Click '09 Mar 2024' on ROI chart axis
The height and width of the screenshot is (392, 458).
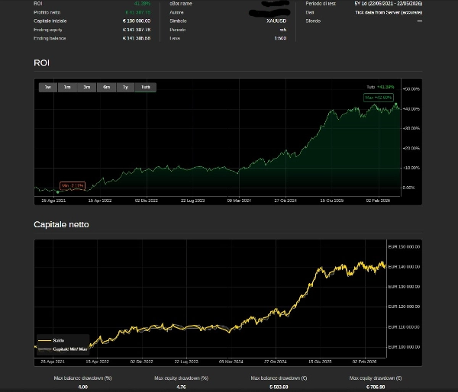[x=239, y=201]
